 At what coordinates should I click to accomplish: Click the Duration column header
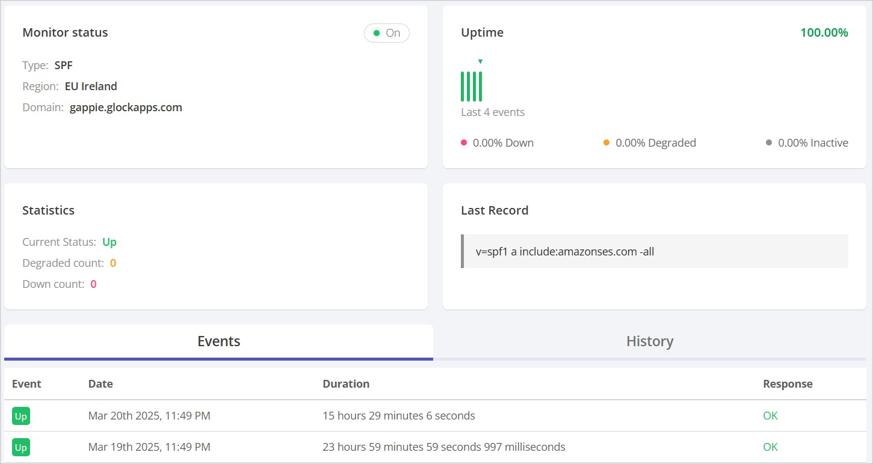coord(346,383)
